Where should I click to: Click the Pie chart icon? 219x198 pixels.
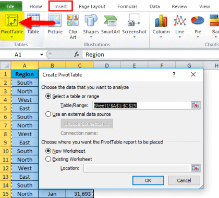tap(198, 20)
